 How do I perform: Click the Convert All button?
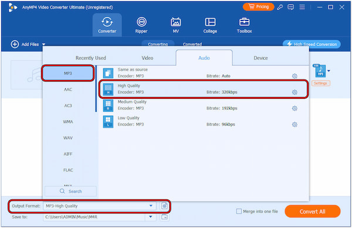tap(313, 212)
